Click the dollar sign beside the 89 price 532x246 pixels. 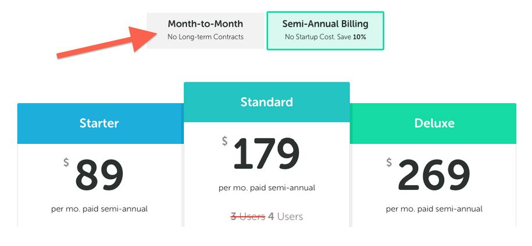pos(66,163)
